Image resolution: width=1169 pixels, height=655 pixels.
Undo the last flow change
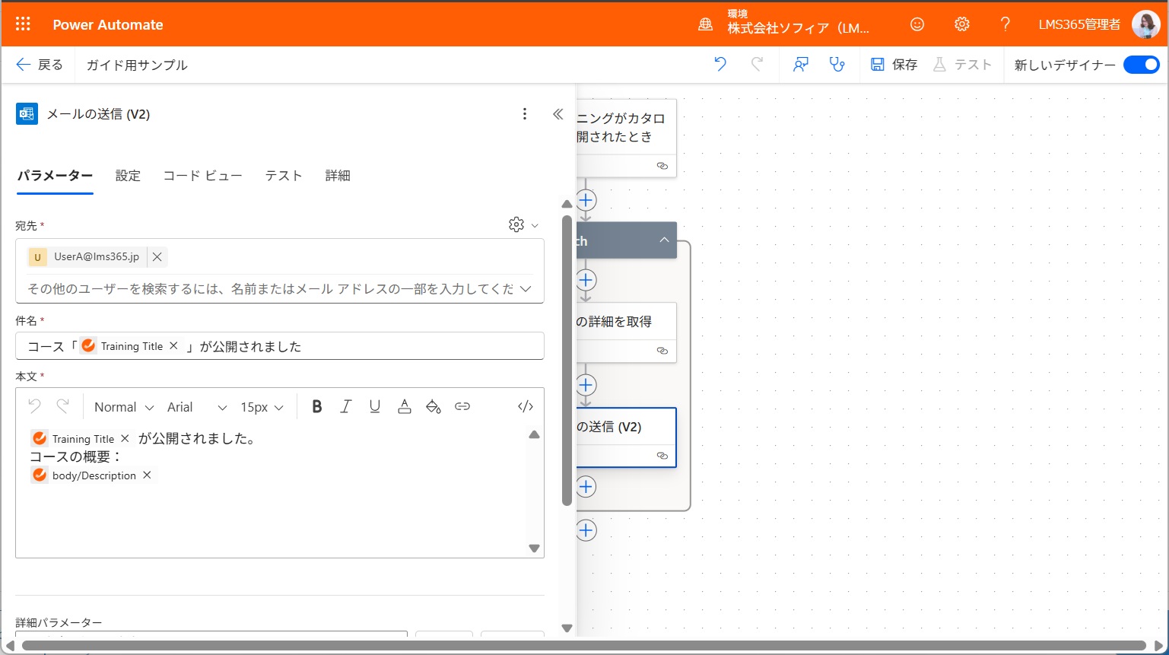point(720,65)
